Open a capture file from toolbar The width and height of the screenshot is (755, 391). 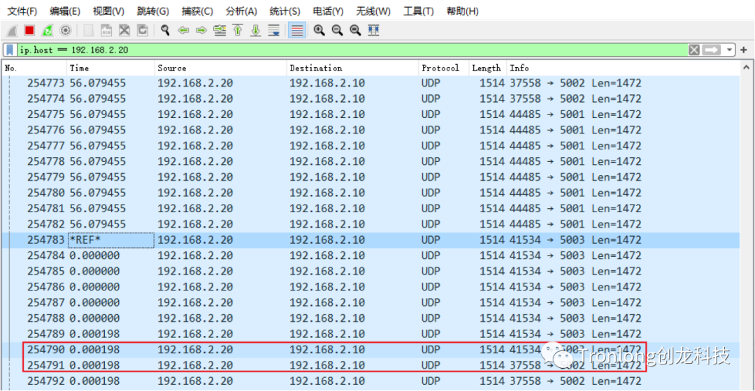tap(88, 31)
